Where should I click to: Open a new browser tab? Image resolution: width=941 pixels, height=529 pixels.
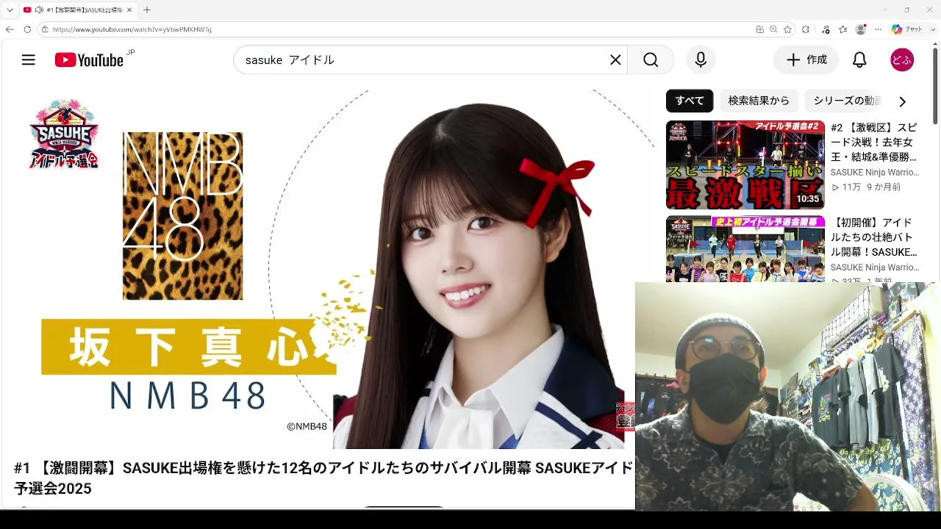tap(147, 10)
